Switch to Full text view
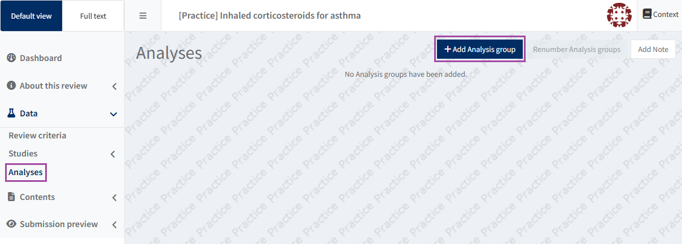 (x=93, y=16)
